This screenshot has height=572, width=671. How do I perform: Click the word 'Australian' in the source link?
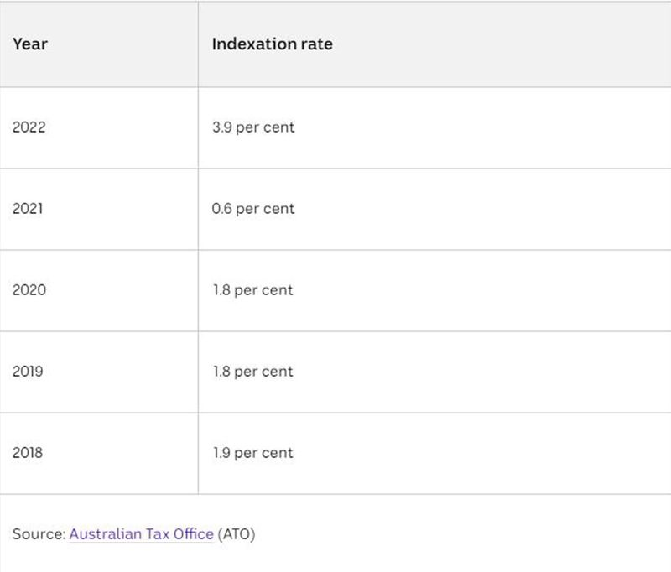pos(106,534)
